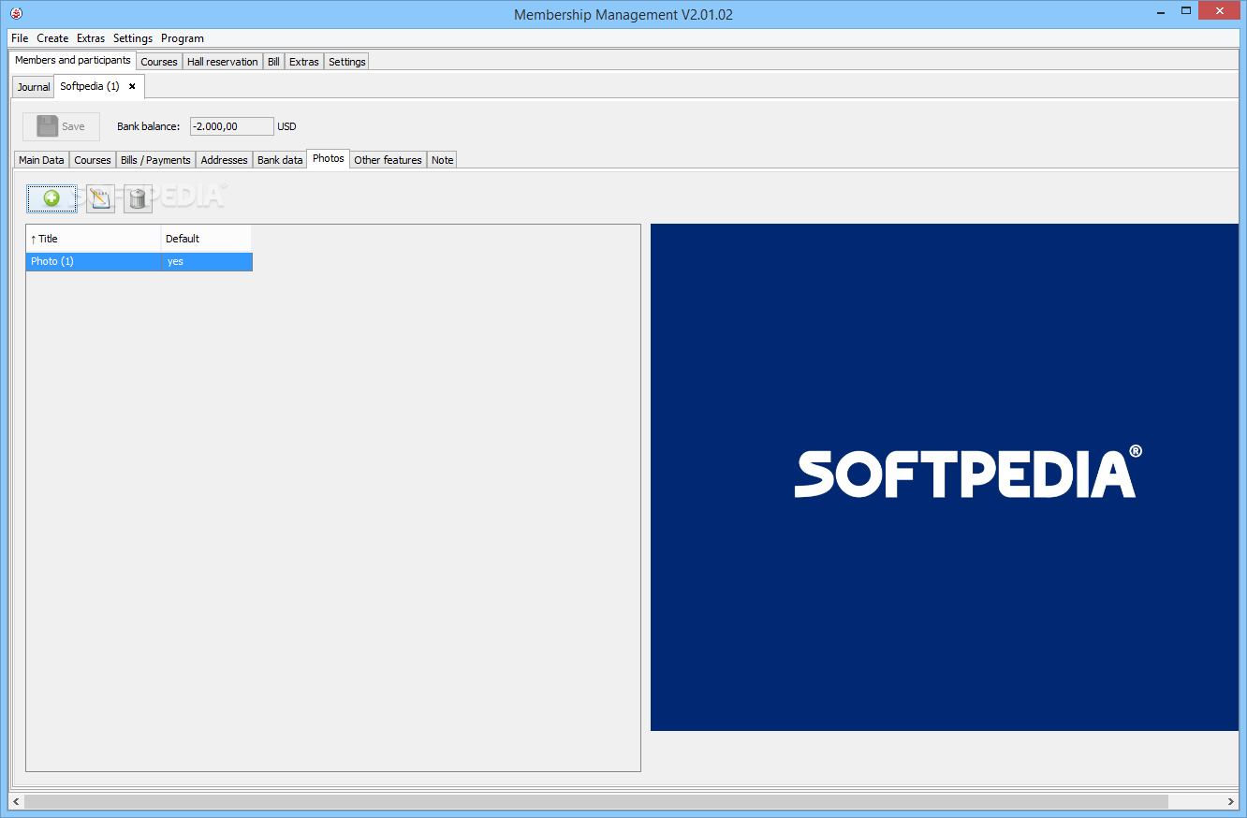Image resolution: width=1247 pixels, height=818 pixels.
Task: Open the File menu
Action: tap(20, 38)
